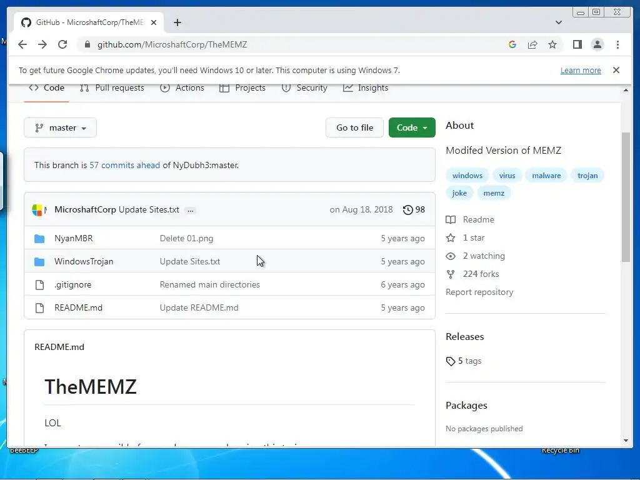
Task: Click the WindowsTrojan folder icon
Action: (39, 262)
